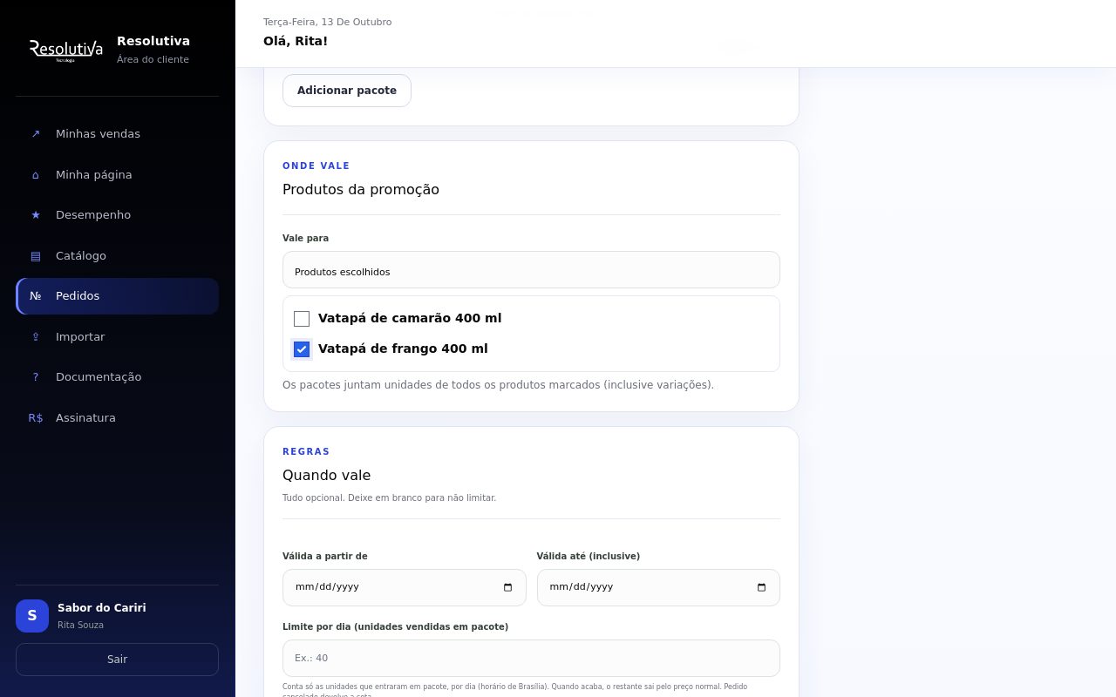
Task: Open Documentação from the sidebar
Action: (117, 377)
